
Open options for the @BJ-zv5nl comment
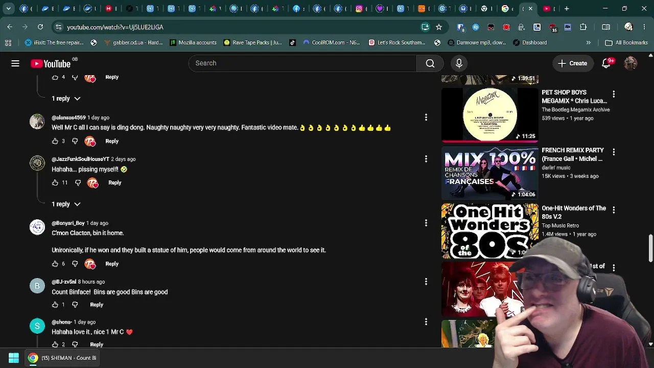(426, 282)
